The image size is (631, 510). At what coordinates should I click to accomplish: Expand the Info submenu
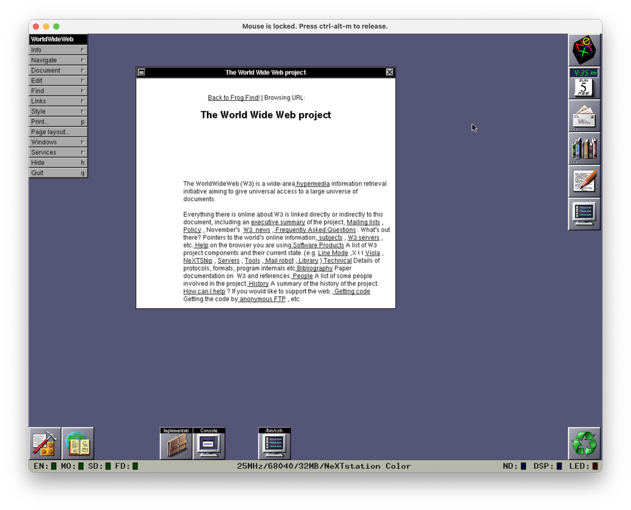[x=58, y=50]
